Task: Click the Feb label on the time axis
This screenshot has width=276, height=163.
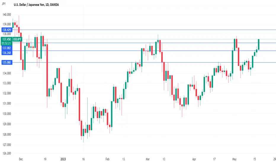Action: click(x=107, y=159)
